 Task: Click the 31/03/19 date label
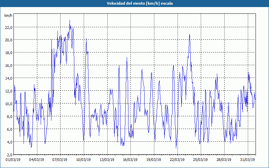(247, 160)
